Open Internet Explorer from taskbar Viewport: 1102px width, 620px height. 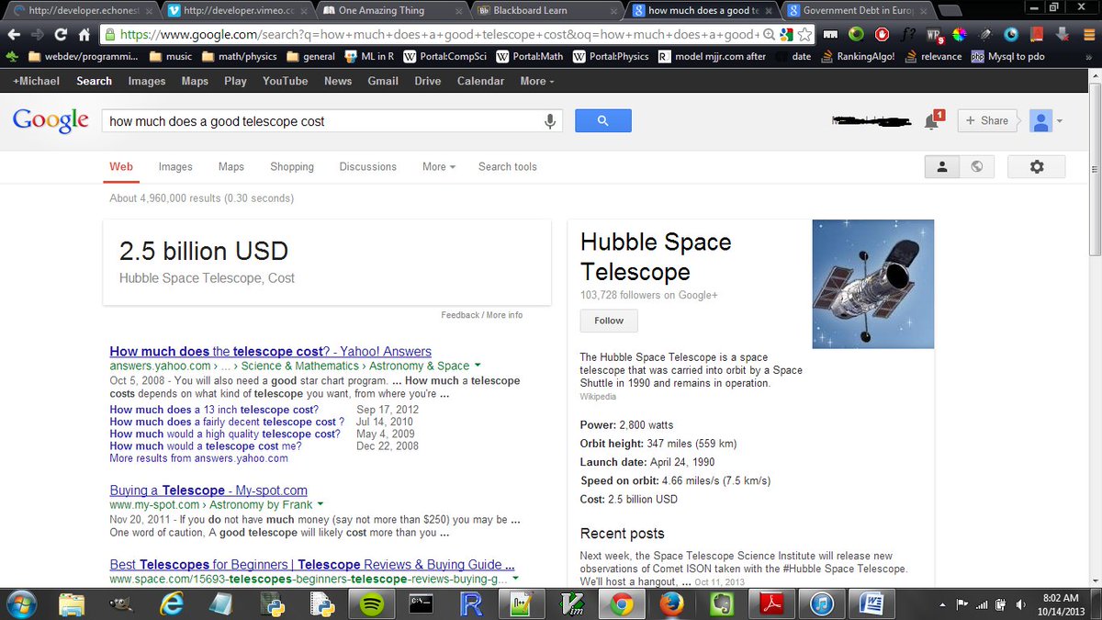(172, 603)
